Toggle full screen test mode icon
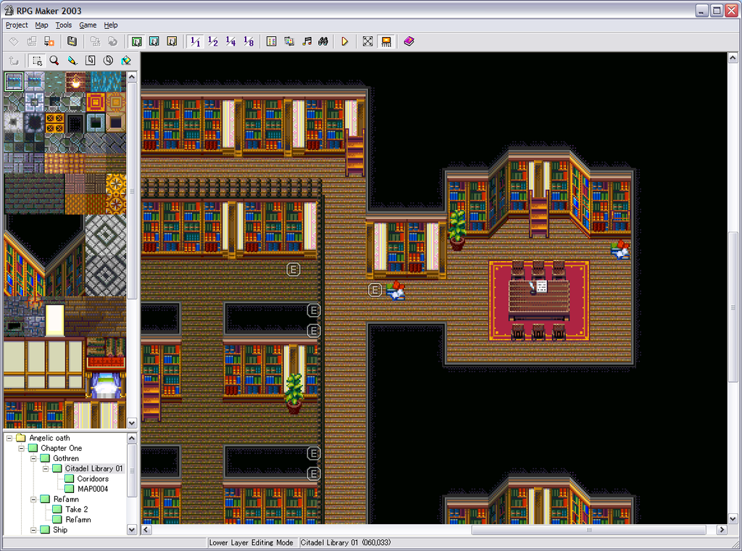This screenshot has width=742, height=551. click(367, 41)
